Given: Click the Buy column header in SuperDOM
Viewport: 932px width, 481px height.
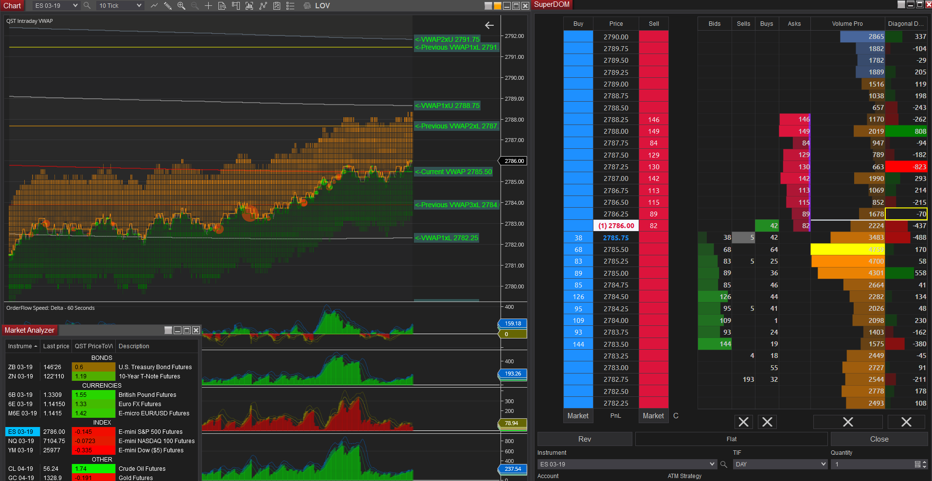Looking at the screenshot, I should (578, 23).
